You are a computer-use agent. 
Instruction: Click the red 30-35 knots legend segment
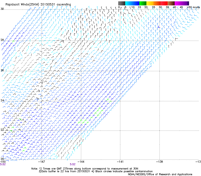[164, 3]
